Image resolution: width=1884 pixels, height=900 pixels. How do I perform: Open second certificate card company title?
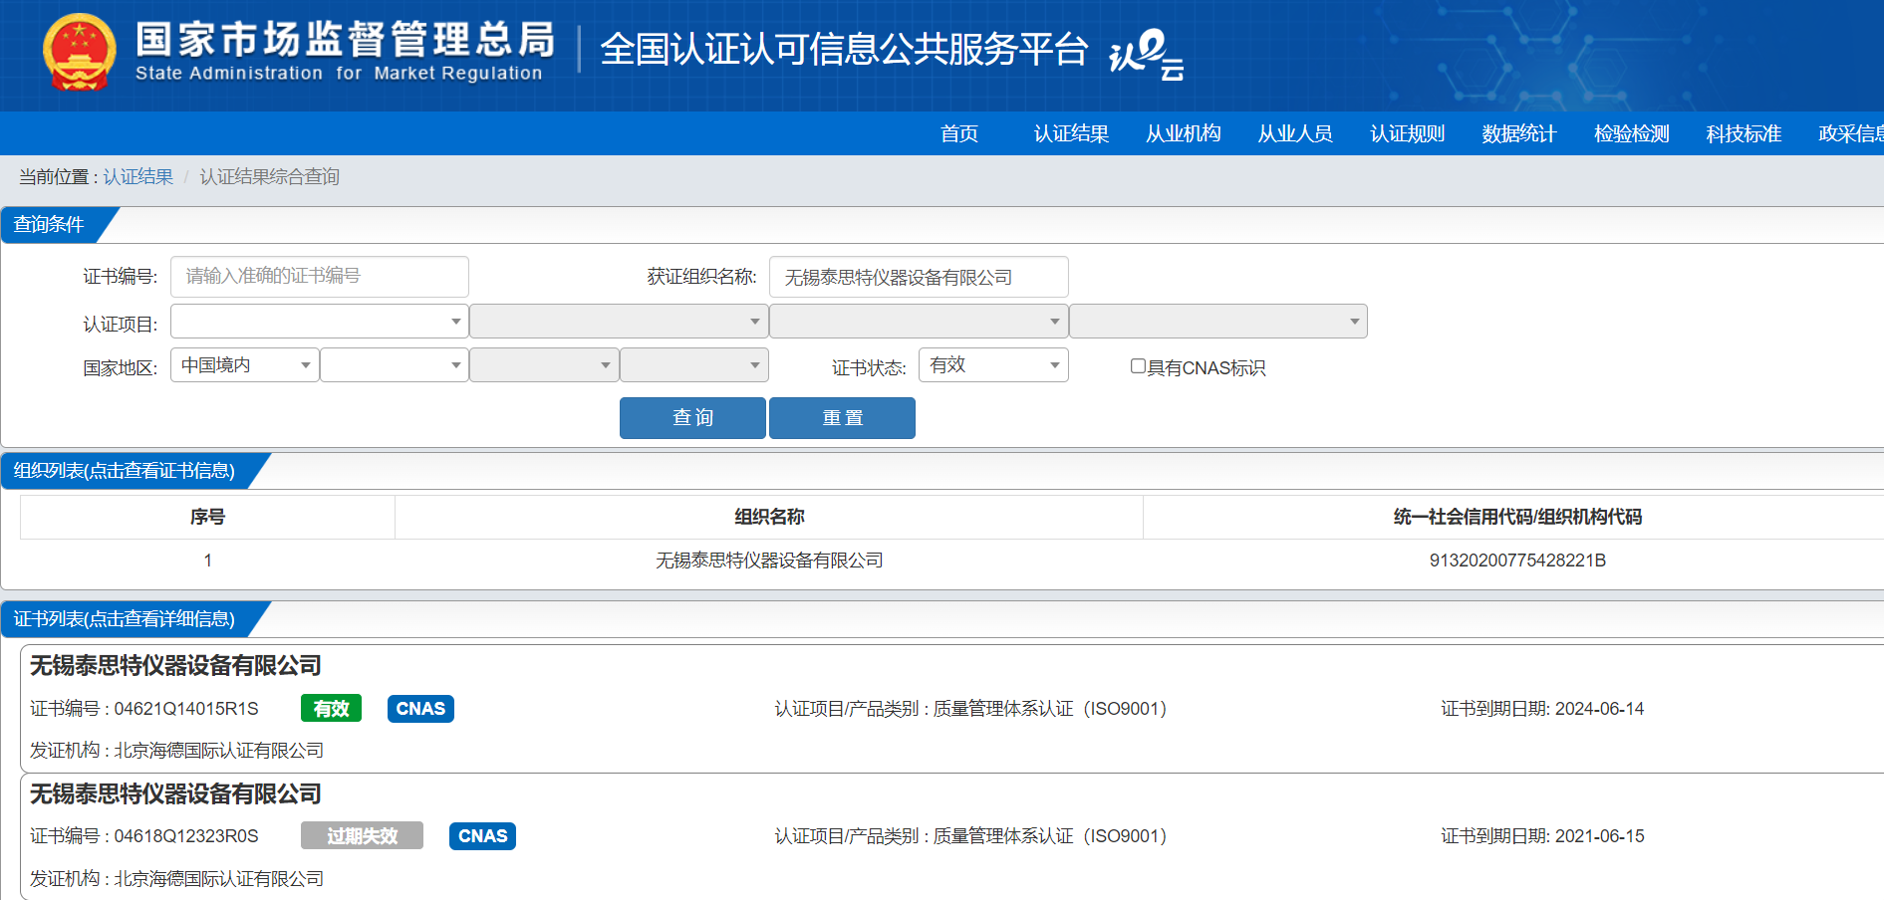click(x=175, y=794)
